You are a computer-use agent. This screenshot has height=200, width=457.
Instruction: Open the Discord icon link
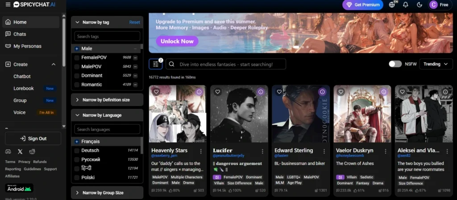(8, 151)
